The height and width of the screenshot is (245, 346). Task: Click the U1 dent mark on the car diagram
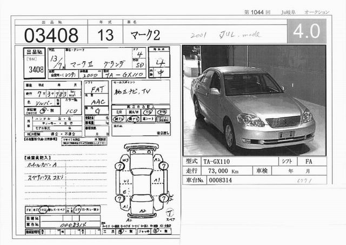(126, 182)
